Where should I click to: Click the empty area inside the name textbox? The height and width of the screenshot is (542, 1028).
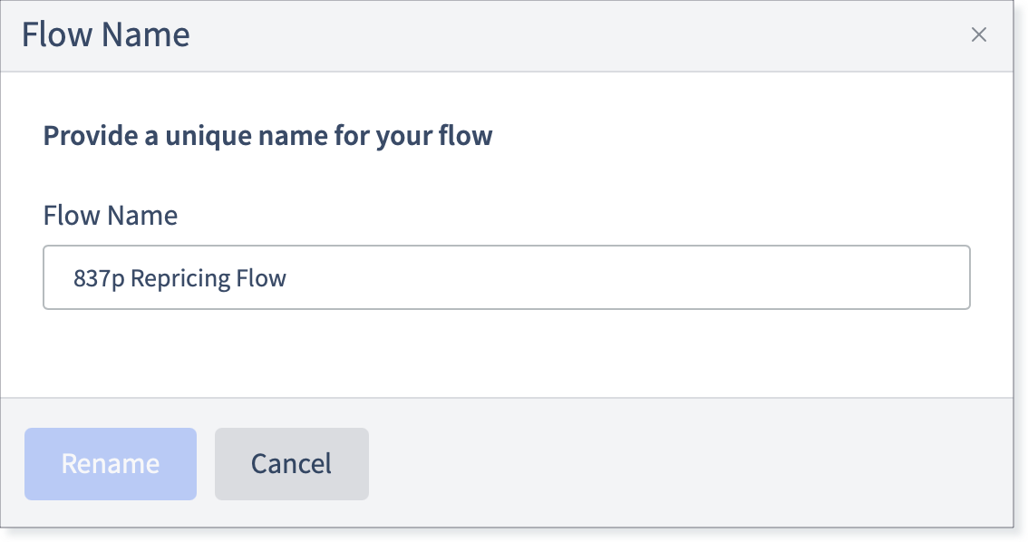pos(623,277)
